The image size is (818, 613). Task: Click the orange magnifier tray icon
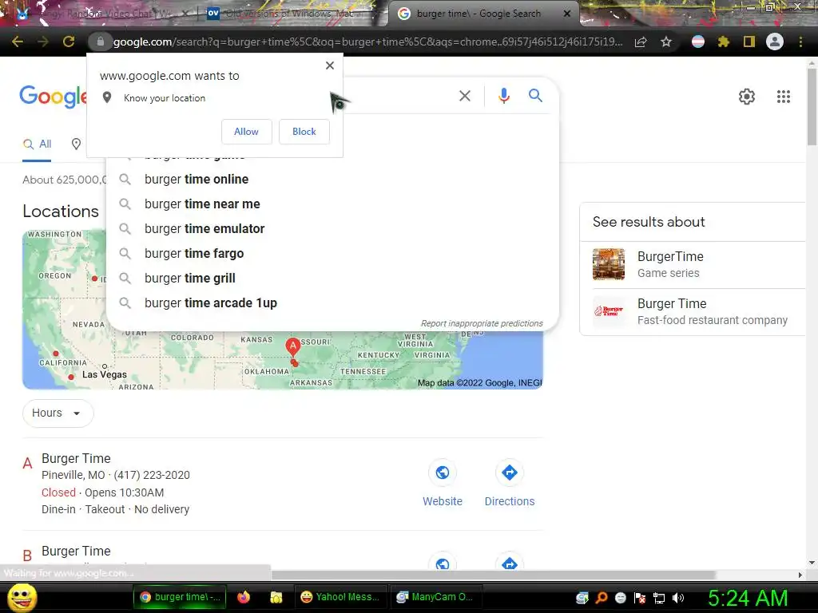602,598
